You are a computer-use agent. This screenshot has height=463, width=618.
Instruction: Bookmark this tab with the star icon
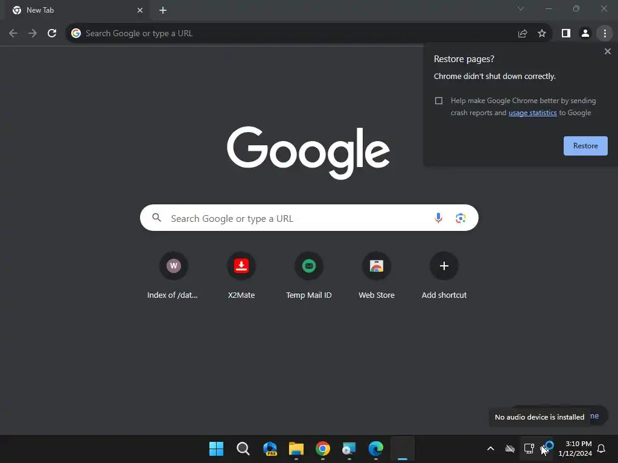tap(542, 34)
